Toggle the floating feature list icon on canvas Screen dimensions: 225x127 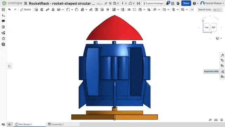pos(9,66)
